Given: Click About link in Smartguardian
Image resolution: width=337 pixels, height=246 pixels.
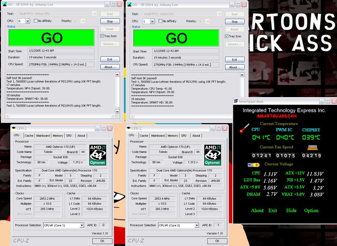Looking at the screenshot, I should [x=257, y=210].
